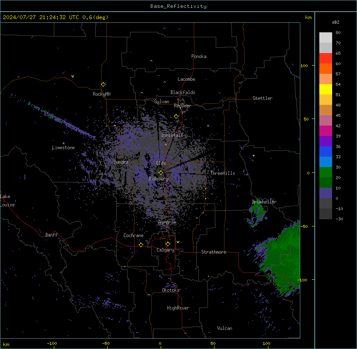Click the dBZ legend heading
This screenshot has height=349, width=357.
(x=335, y=22)
